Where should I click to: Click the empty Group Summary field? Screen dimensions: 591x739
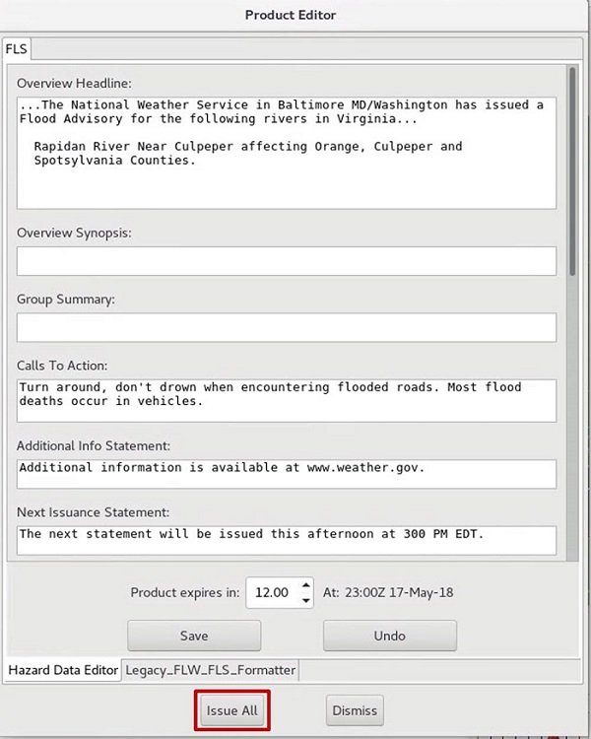click(287, 327)
